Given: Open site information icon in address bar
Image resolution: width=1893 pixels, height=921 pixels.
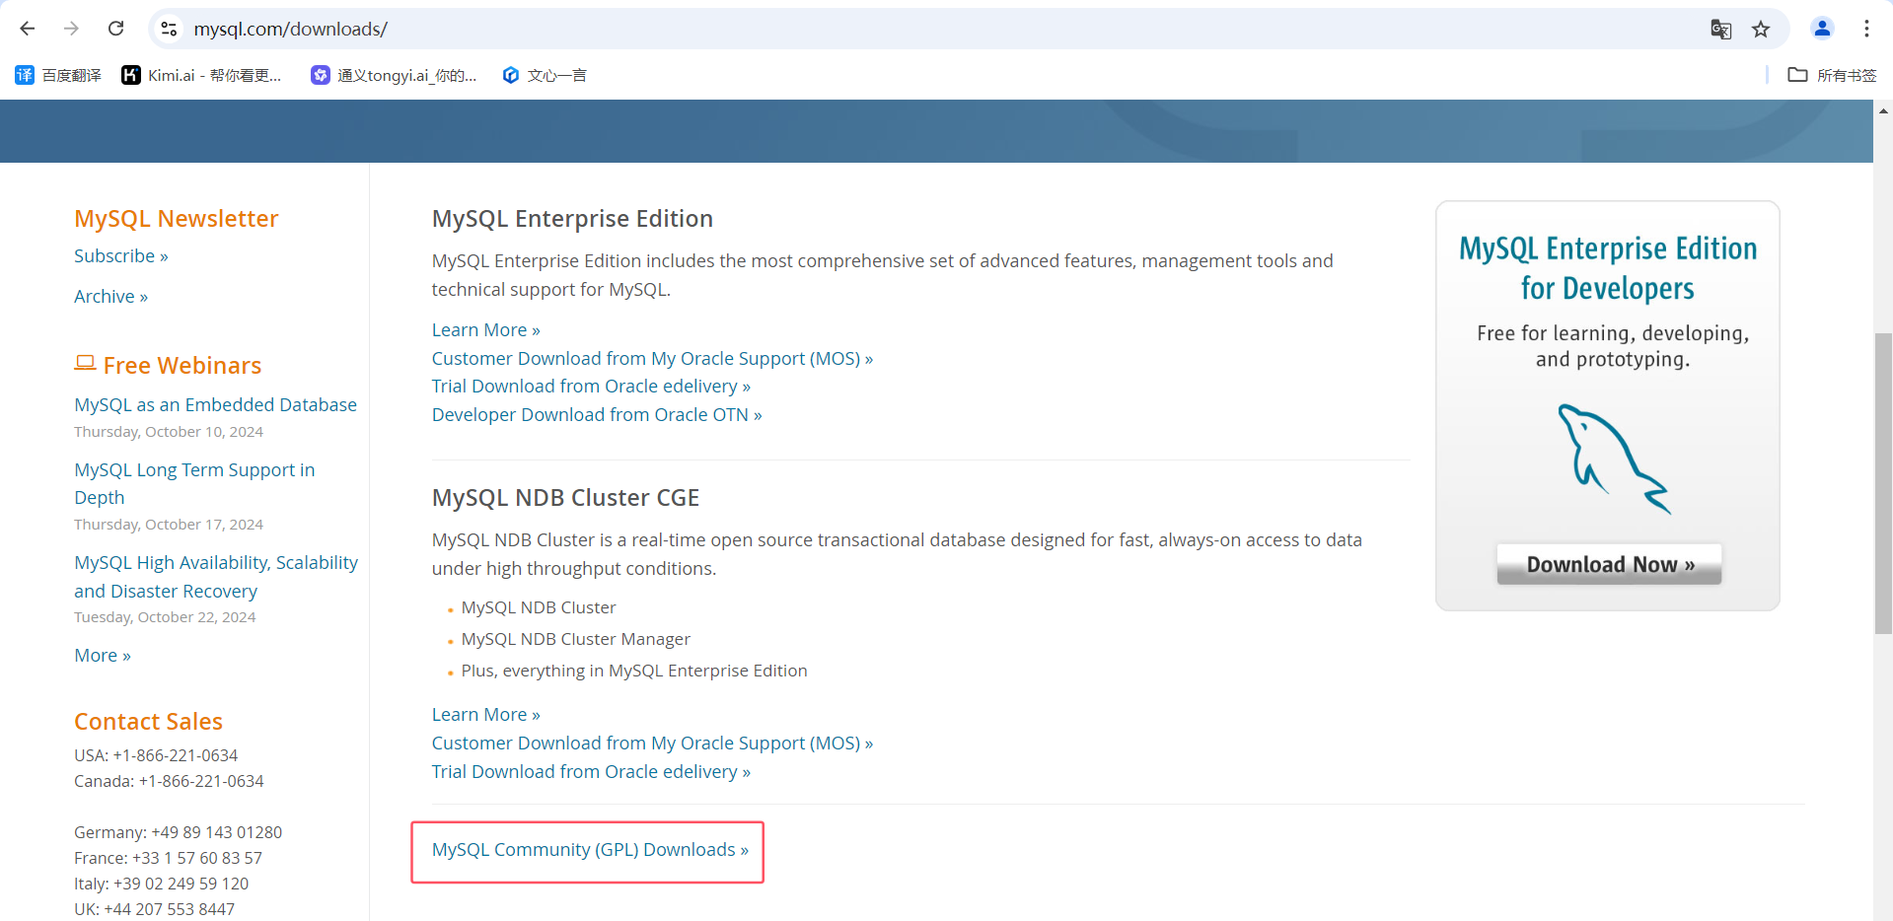Looking at the screenshot, I should (170, 29).
